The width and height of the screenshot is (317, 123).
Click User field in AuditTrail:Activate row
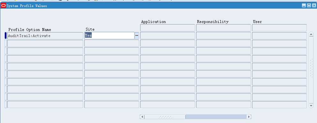[x=279, y=35]
